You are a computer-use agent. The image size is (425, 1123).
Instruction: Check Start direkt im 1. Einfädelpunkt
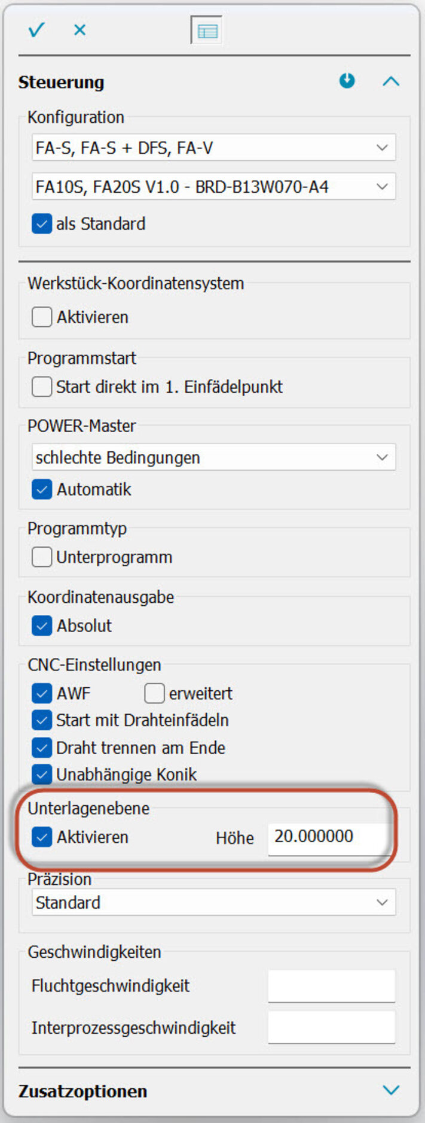(x=42, y=387)
